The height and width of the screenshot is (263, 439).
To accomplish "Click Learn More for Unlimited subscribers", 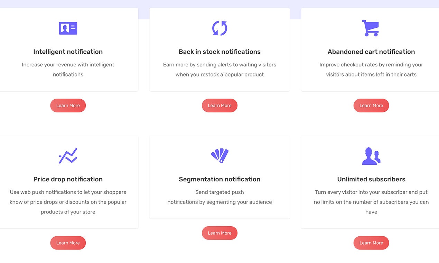I will (x=371, y=243).
